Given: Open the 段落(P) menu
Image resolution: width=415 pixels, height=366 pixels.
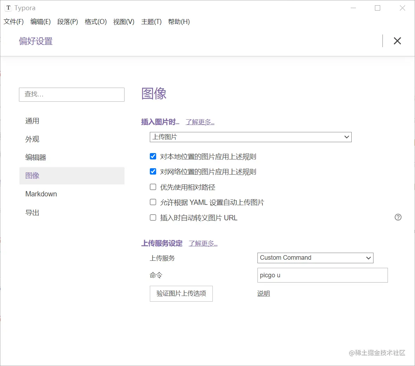Looking at the screenshot, I should coord(68,22).
